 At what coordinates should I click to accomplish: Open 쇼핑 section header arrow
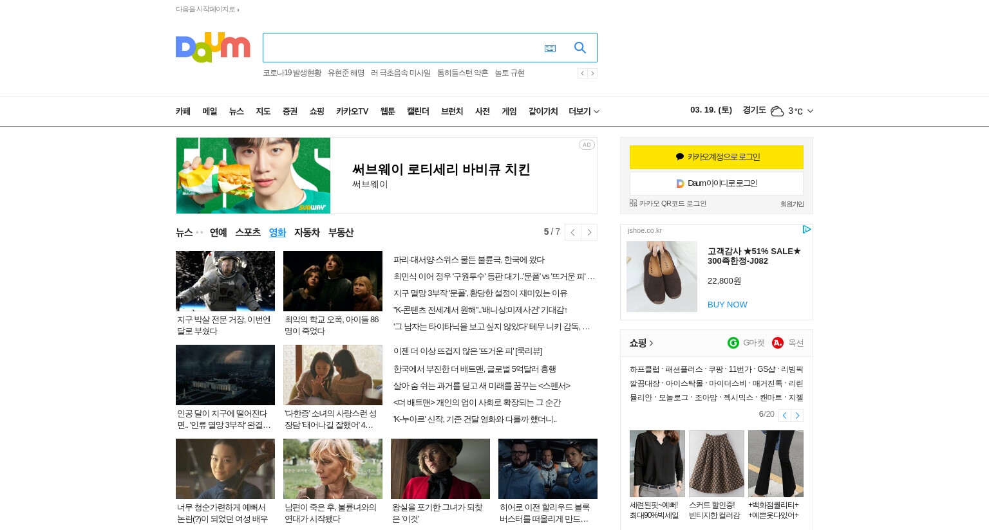(x=651, y=343)
